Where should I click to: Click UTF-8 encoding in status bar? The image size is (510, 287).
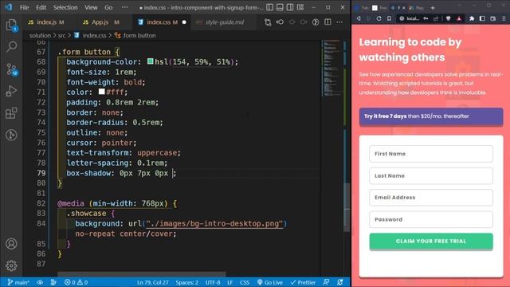[213, 282]
